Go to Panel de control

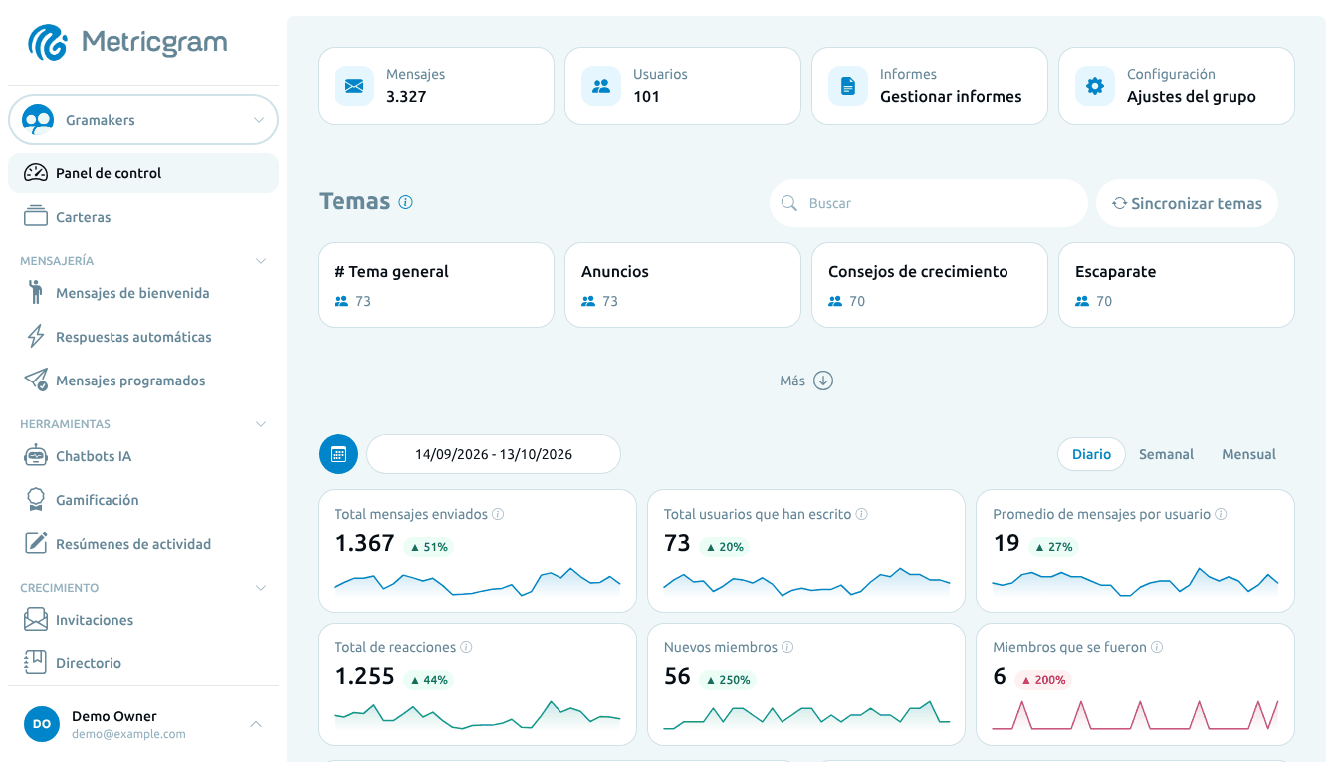click(143, 173)
